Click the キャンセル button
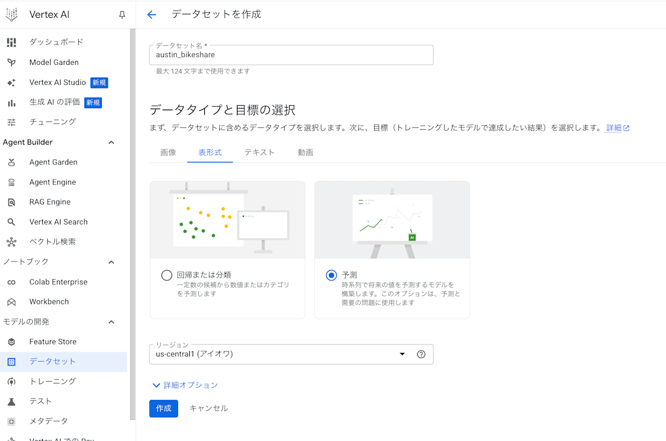The width and height of the screenshot is (666, 441). (x=209, y=408)
